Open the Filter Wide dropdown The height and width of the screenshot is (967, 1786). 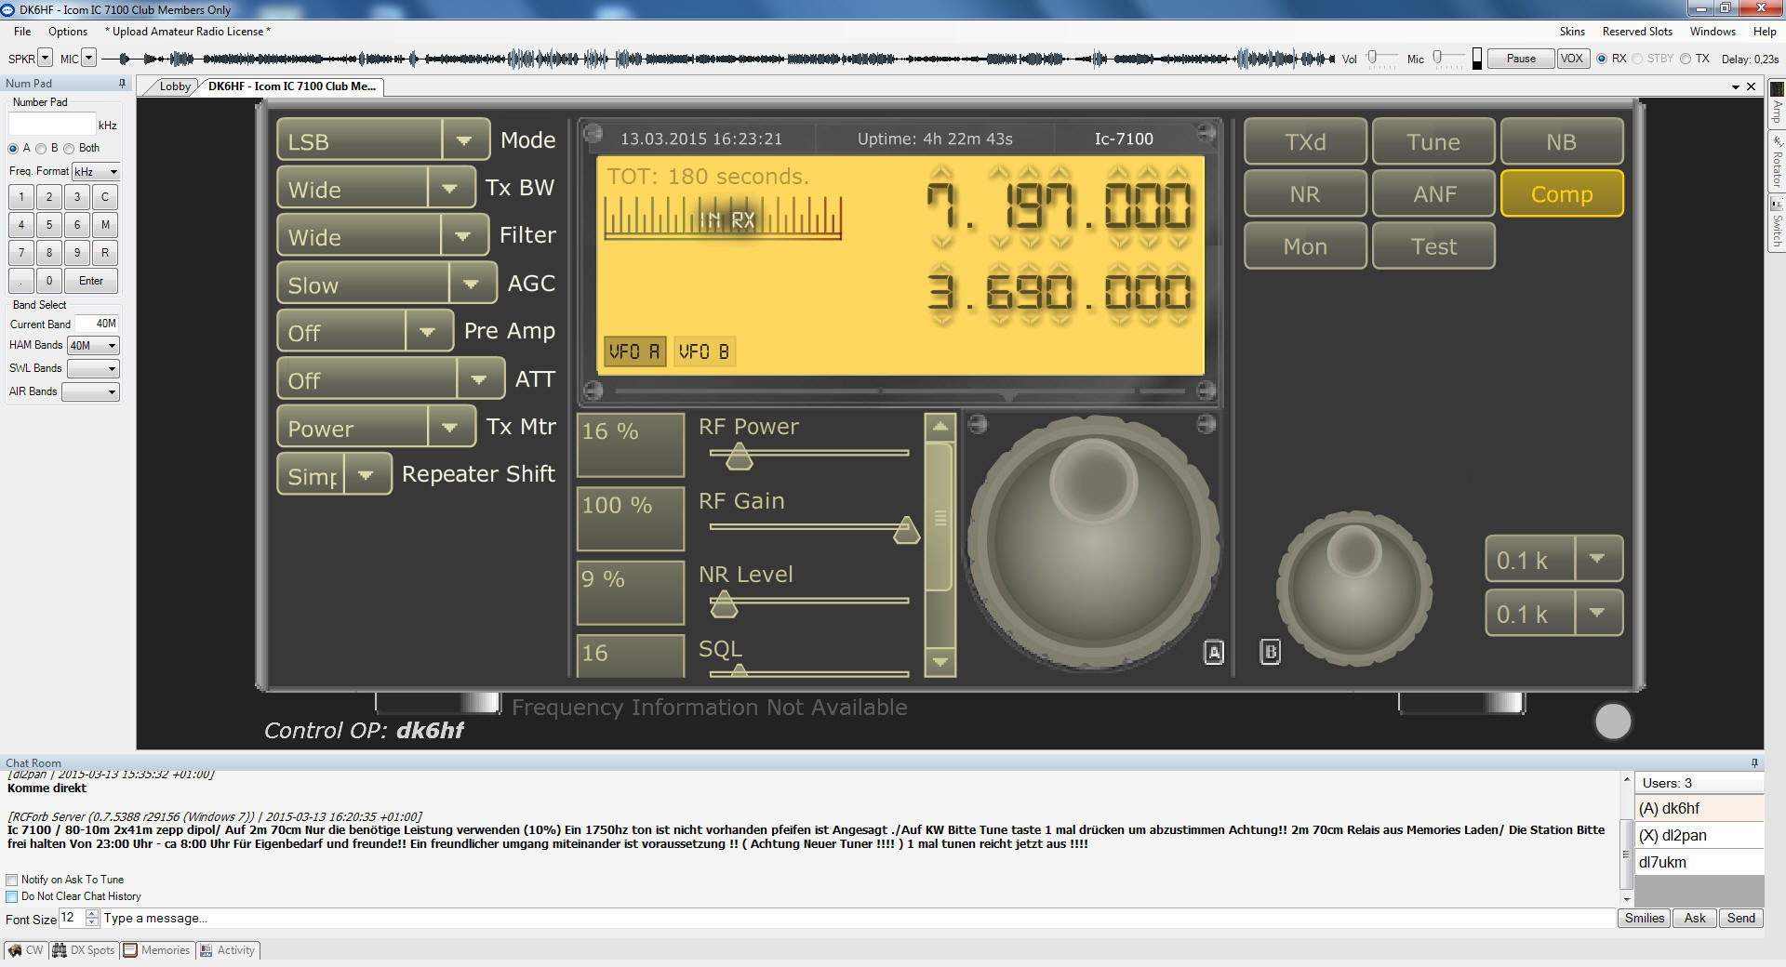coord(463,236)
